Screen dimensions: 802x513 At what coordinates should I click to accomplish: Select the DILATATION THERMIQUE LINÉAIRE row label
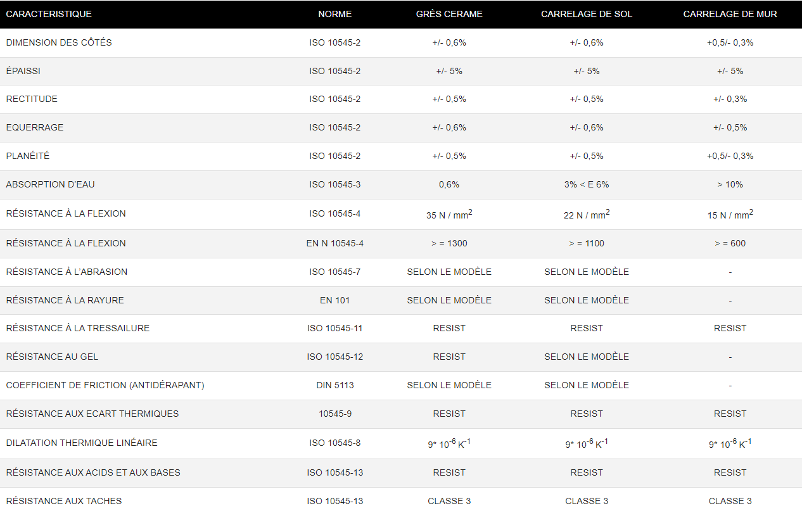(x=82, y=443)
